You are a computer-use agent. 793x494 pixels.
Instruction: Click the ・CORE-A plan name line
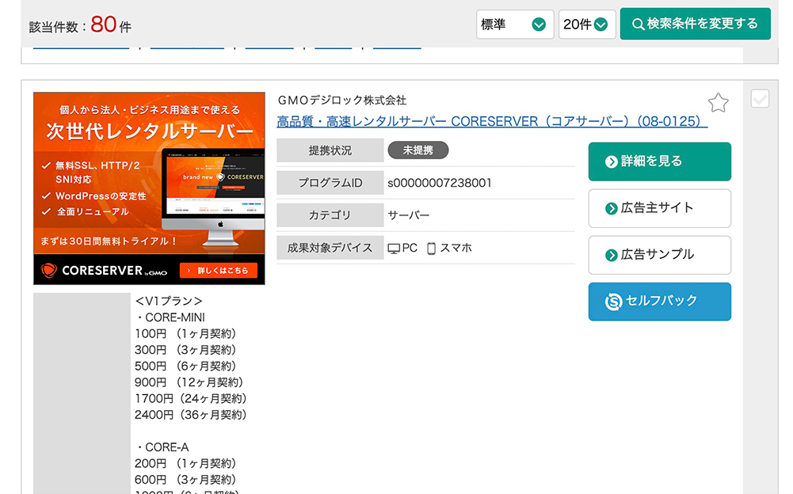point(162,447)
